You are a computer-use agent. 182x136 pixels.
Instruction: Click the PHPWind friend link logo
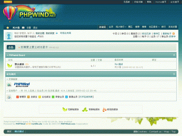click(x=22, y=85)
